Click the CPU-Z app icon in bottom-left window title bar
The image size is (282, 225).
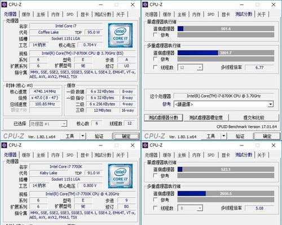click(4, 145)
